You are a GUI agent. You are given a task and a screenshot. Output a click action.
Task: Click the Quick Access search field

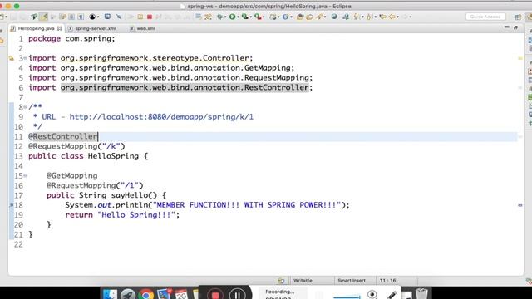pos(485,17)
